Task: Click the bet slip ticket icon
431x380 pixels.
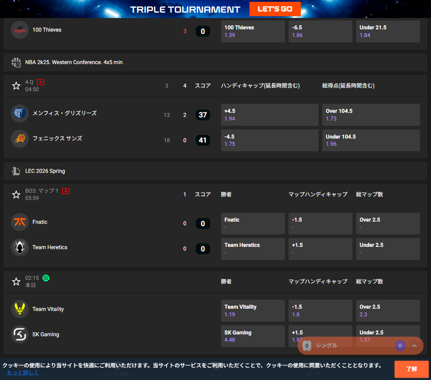Action: click(307, 346)
